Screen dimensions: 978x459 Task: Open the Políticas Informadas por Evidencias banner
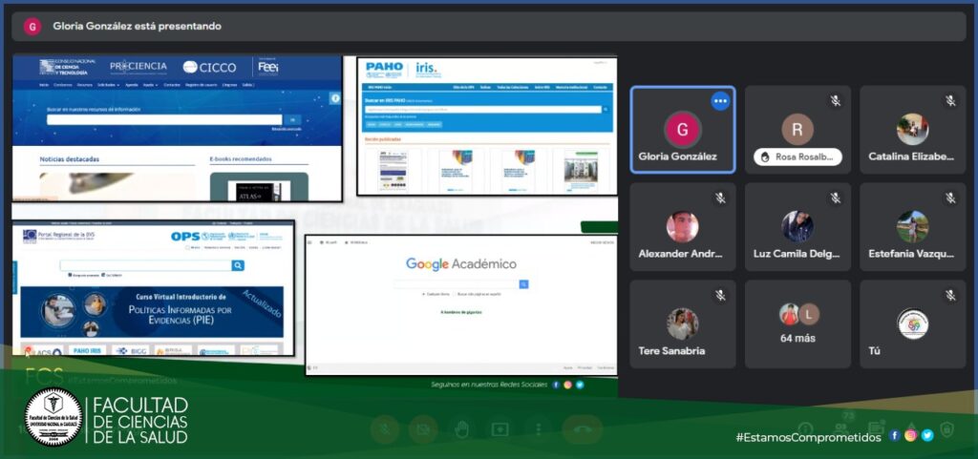pyautogui.click(x=152, y=312)
